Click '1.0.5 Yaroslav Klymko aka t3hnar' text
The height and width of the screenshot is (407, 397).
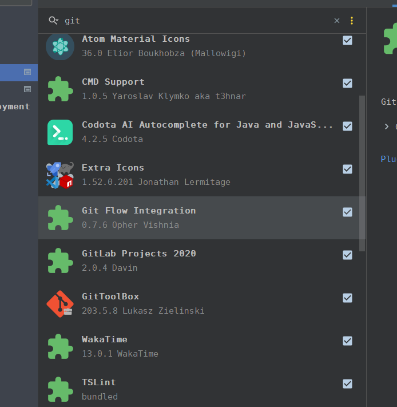point(164,96)
